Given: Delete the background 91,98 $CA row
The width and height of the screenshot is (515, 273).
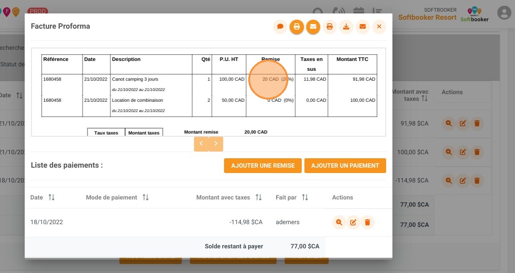Looking at the screenshot, I should click(x=477, y=124).
